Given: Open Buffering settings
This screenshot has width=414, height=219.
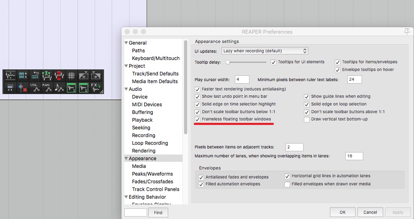Looking at the screenshot, I should [x=143, y=112].
